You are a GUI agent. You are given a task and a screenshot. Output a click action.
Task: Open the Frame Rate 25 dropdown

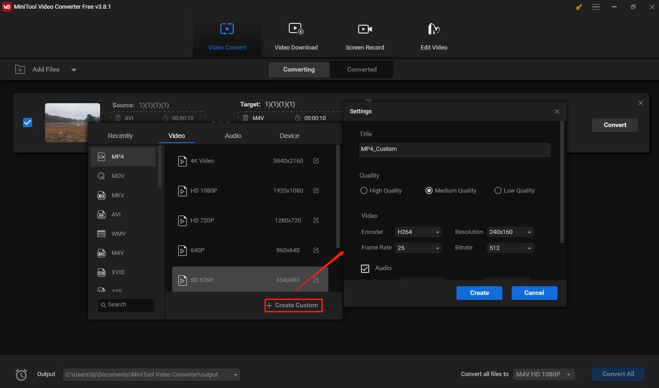(x=418, y=248)
